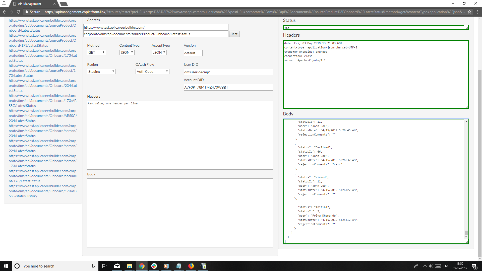Open the notepad-style taskbar app icon

178,266
